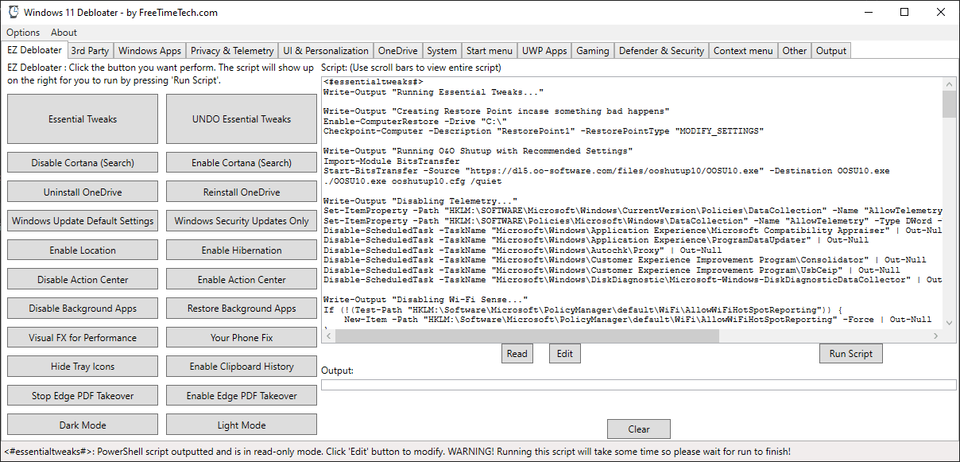
Task: Clear the output with the Clear button
Action: [639, 429]
